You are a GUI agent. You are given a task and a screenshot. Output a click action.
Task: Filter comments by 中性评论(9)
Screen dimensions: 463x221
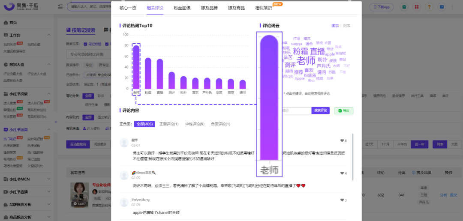click(x=195, y=124)
